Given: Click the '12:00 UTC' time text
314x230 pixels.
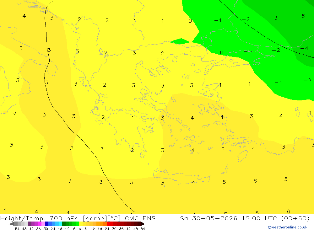Looking at the screenshot, I should coord(259,218).
